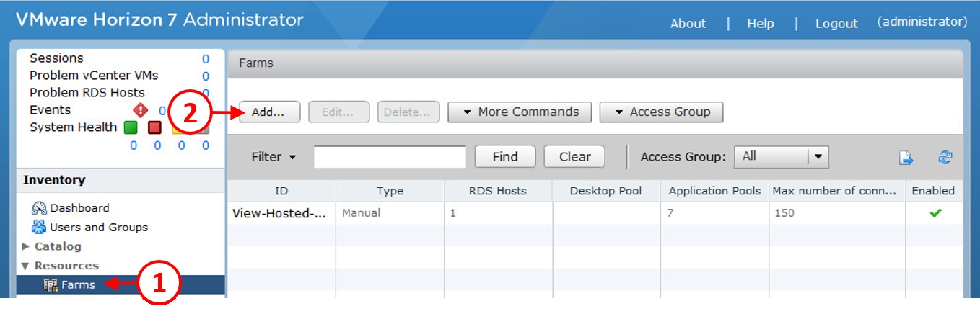Click the Catalog label in Inventory
980x319 pixels.
click(x=58, y=246)
